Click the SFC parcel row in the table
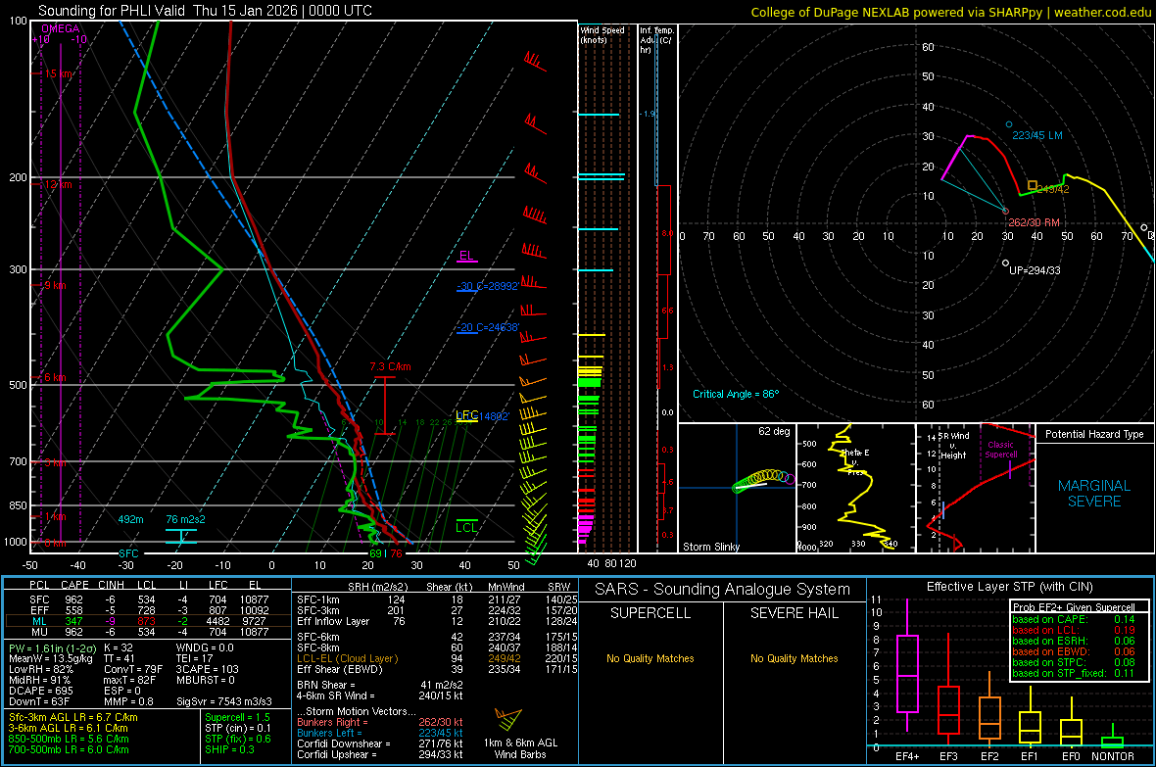The height and width of the screenshot is (767, 1156). coord(147,599)
